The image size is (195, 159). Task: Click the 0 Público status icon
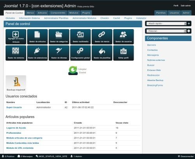pos(3,156)
